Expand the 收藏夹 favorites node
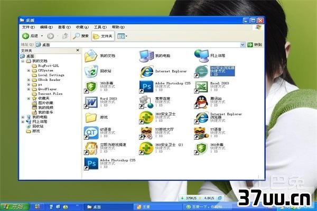The width and height of the screenshot is (317, 211). point(29,98)
